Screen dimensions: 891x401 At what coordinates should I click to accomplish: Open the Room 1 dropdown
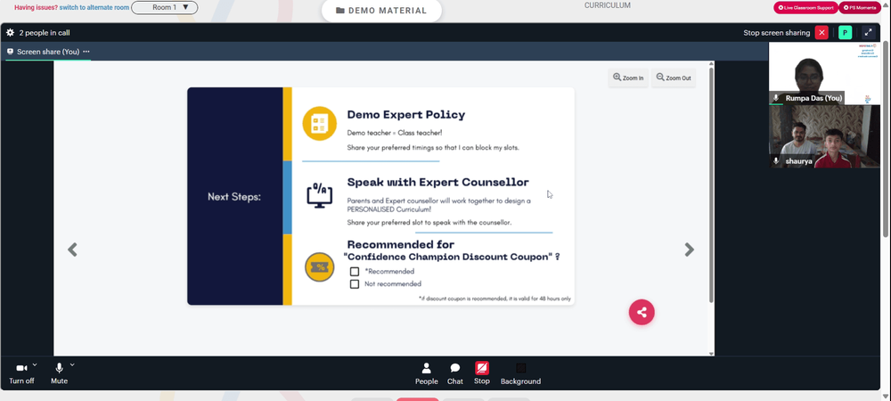click(165, 8)
